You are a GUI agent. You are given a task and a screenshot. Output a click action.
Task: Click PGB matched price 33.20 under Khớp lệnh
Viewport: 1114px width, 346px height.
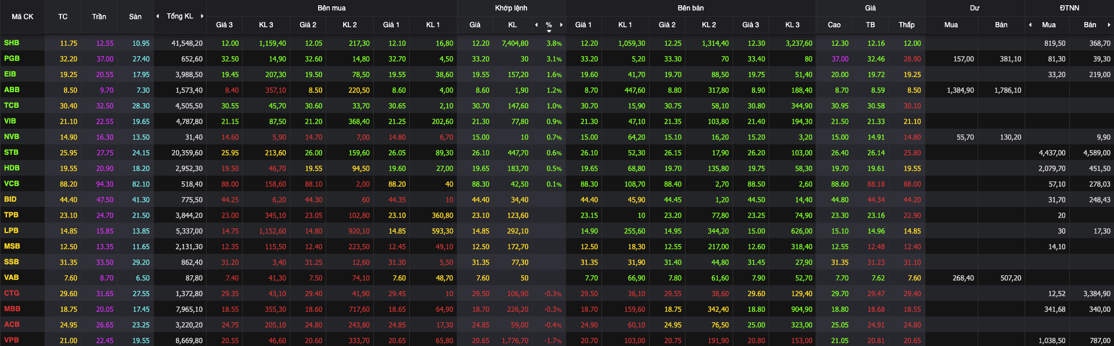(481, 59)
